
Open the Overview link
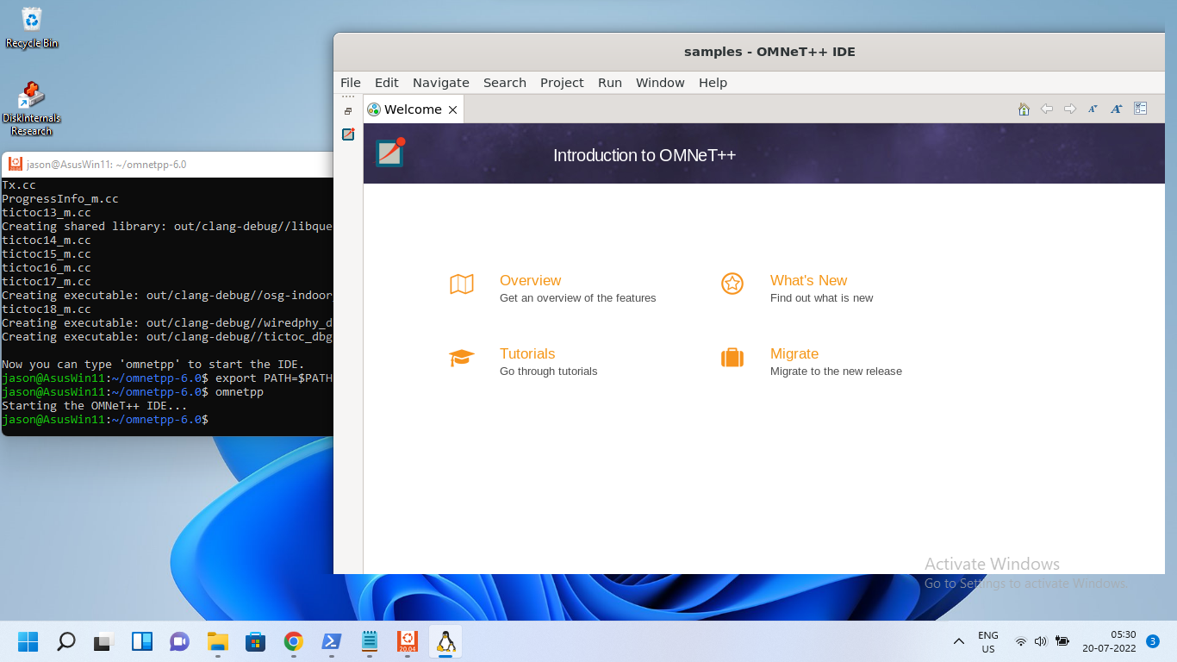(x=530, y=280)
